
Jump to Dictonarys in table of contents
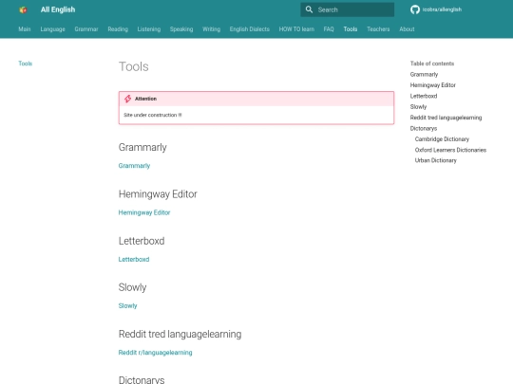pyautogui.click(x=424, y=128)
